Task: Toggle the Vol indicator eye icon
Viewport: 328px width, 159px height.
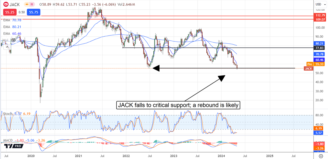Action: [x=14, y=40]
